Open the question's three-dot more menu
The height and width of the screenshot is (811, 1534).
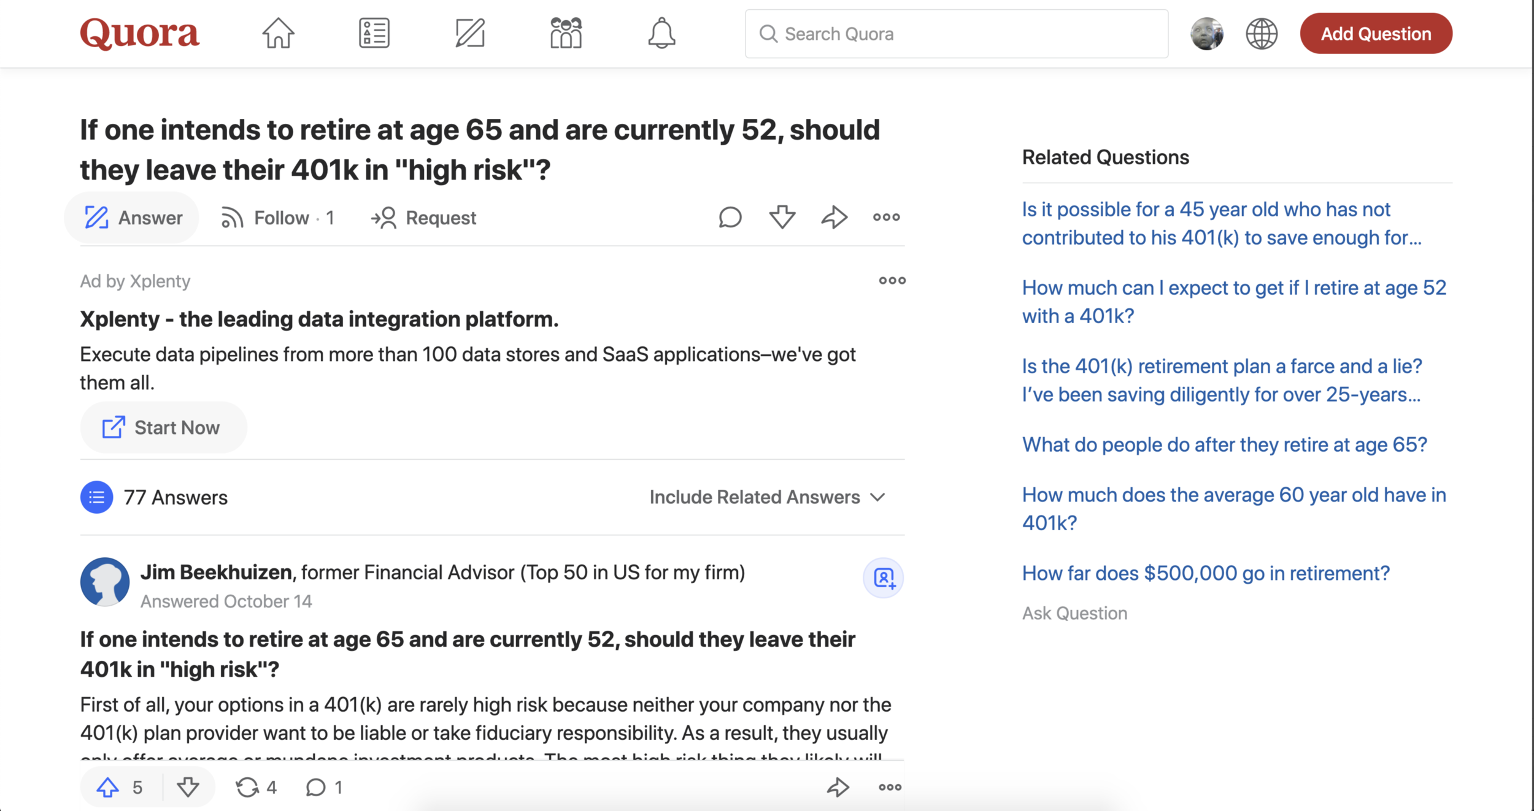pyautogui.click(x=887, y=218)
